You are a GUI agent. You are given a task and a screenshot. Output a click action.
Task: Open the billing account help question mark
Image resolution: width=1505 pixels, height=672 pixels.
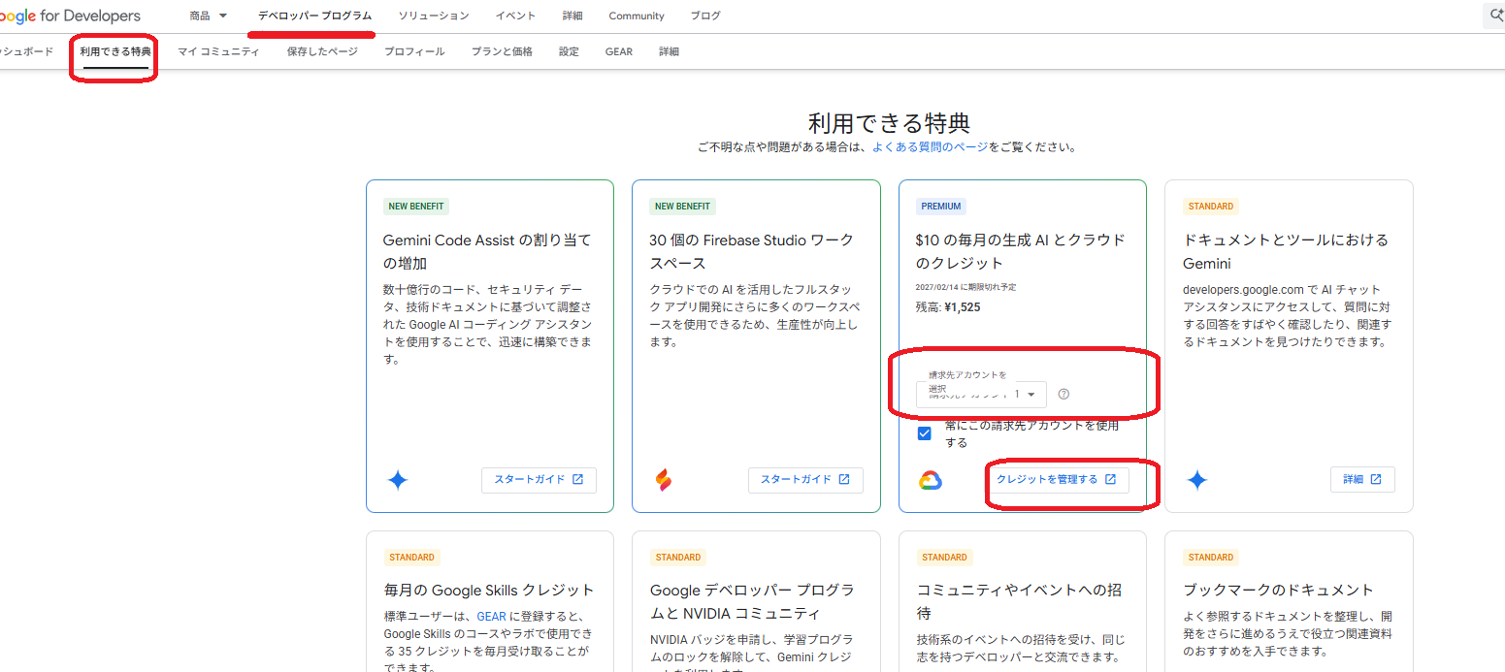[1063, 394]
